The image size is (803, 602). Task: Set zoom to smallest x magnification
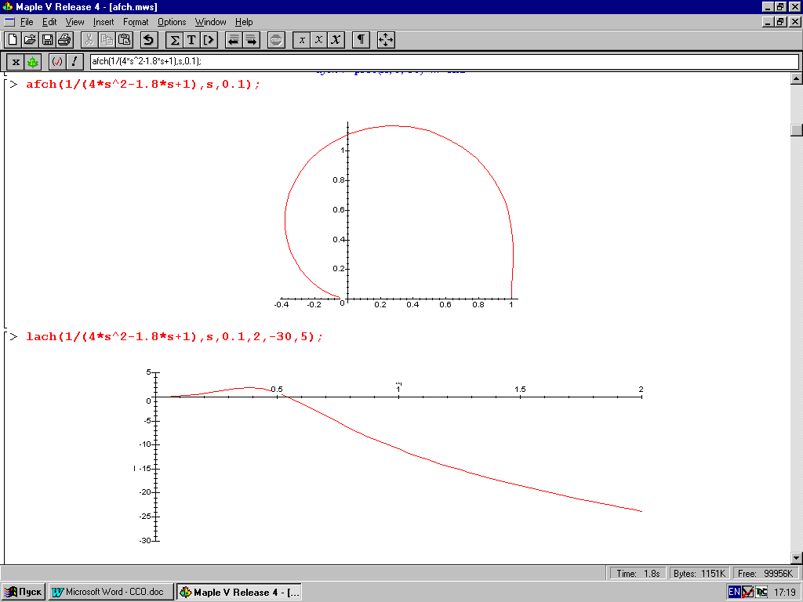click(x=302, y=40)
